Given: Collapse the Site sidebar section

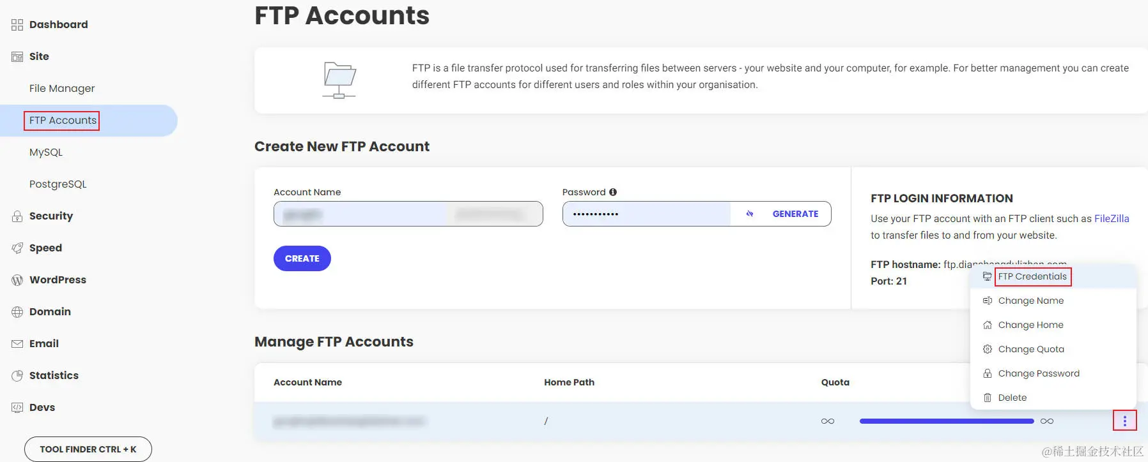Looking at the screenshot, I should tap(39, 57).
